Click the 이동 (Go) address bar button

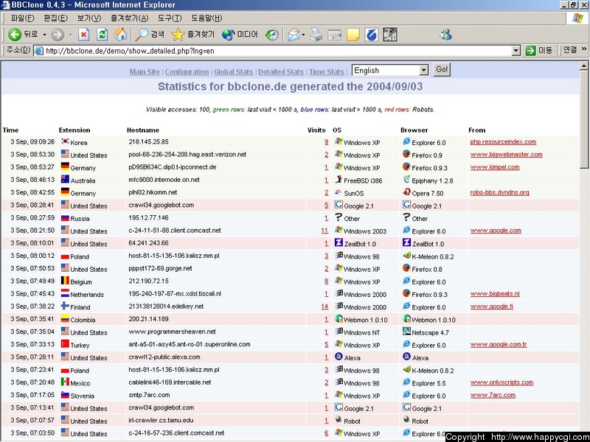pos(539,50)
